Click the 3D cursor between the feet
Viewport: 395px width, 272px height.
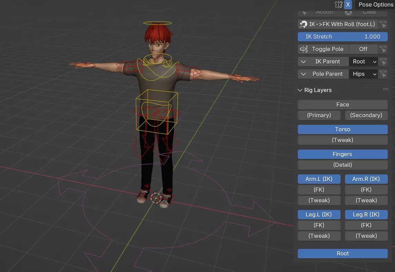[x=156, y=198]
